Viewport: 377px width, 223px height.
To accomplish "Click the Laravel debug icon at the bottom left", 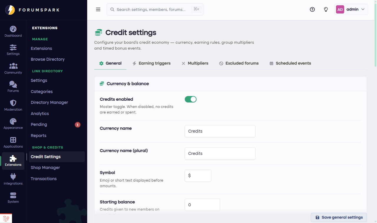I will point(6,218).
